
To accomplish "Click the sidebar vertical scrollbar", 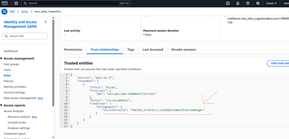I will tap(53, 62).
